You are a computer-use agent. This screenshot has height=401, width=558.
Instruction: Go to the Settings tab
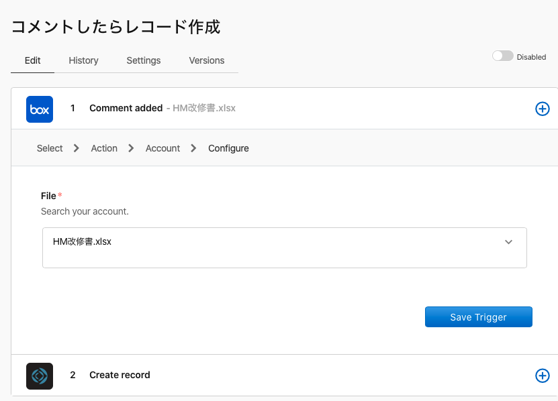point(144,60)
